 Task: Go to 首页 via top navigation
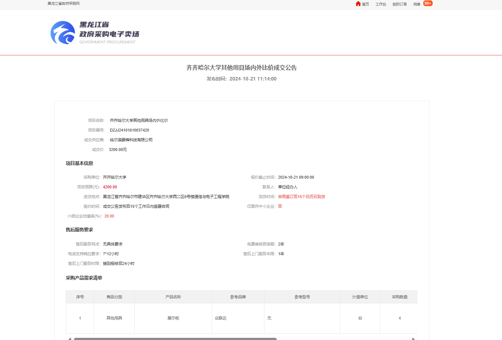(x=365, y=4)
